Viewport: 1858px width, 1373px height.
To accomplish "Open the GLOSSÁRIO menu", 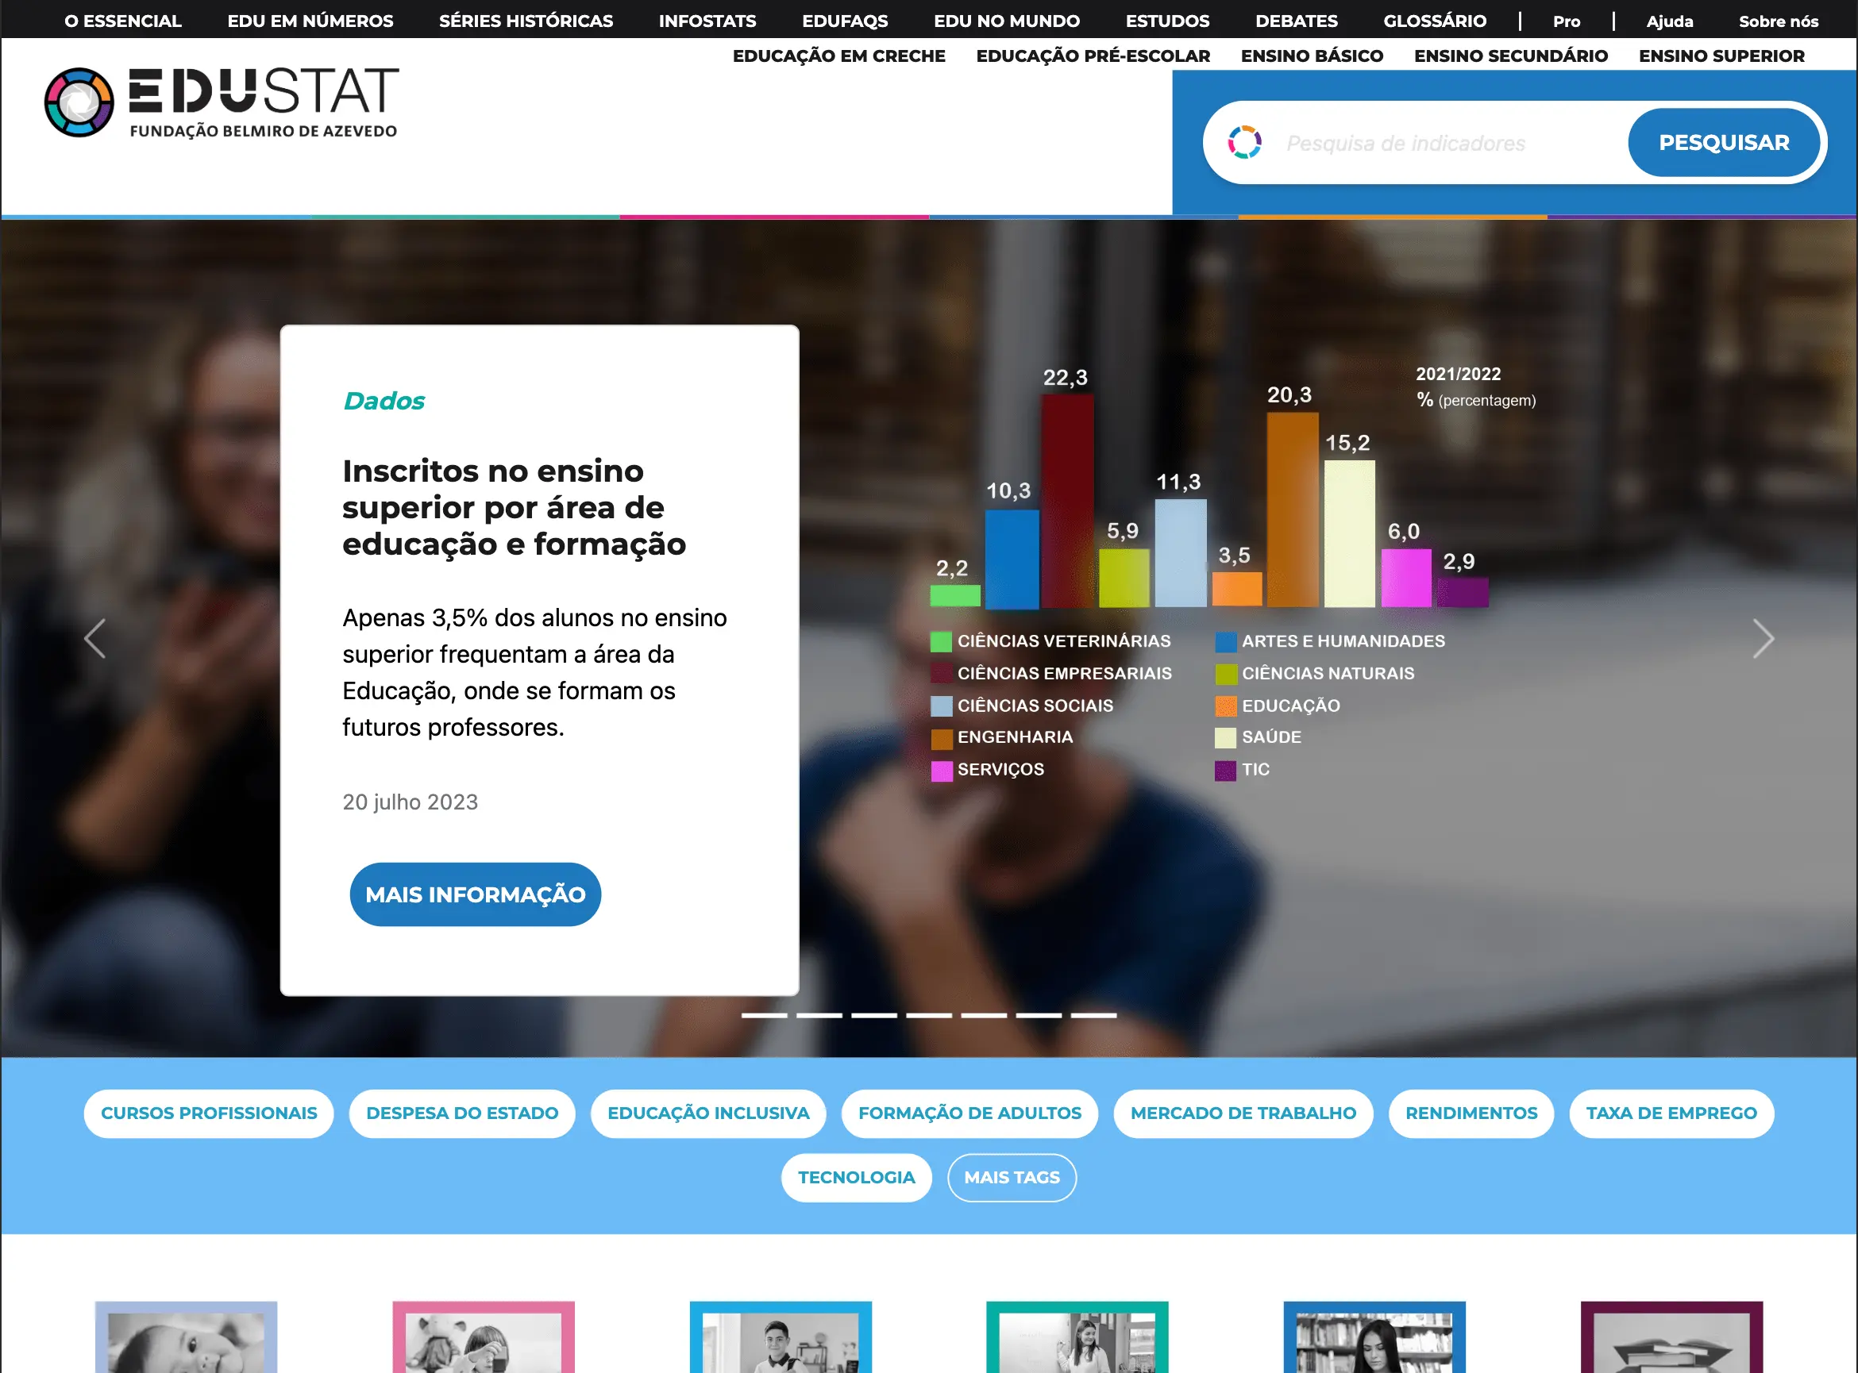I will pyautogui.click(x=1435, y=20).
